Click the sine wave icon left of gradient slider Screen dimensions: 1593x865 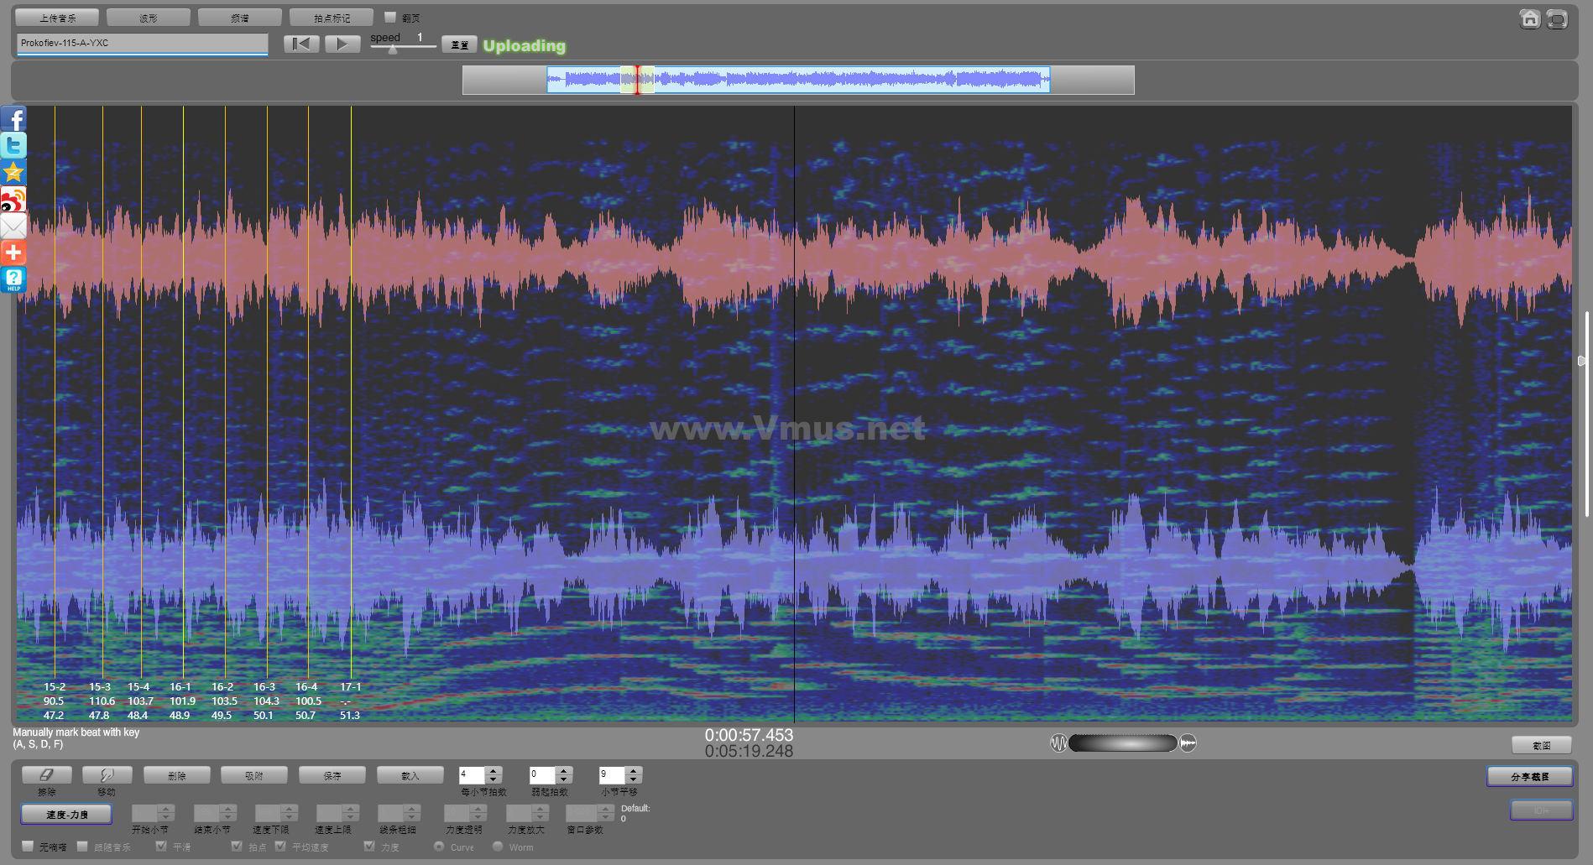[x=1058, y=743]
